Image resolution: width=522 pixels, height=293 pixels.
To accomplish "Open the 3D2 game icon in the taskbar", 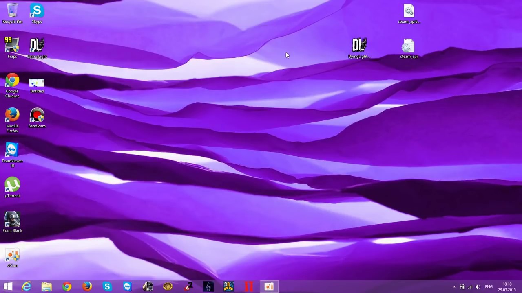I will (228, 287).
